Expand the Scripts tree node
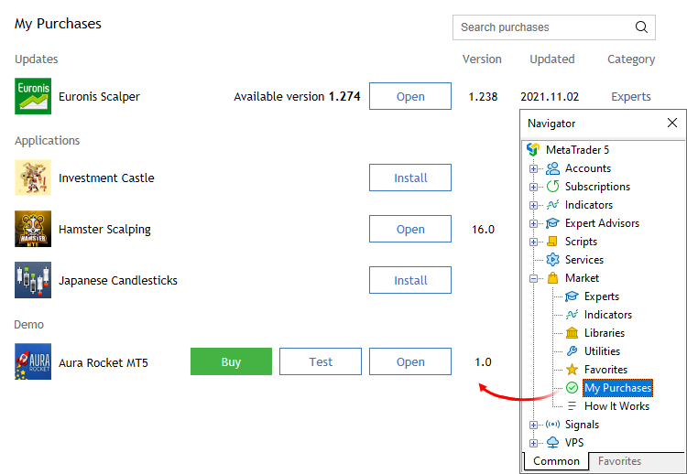The width and height of the screenshot is (687, 474). click(533, 242)
